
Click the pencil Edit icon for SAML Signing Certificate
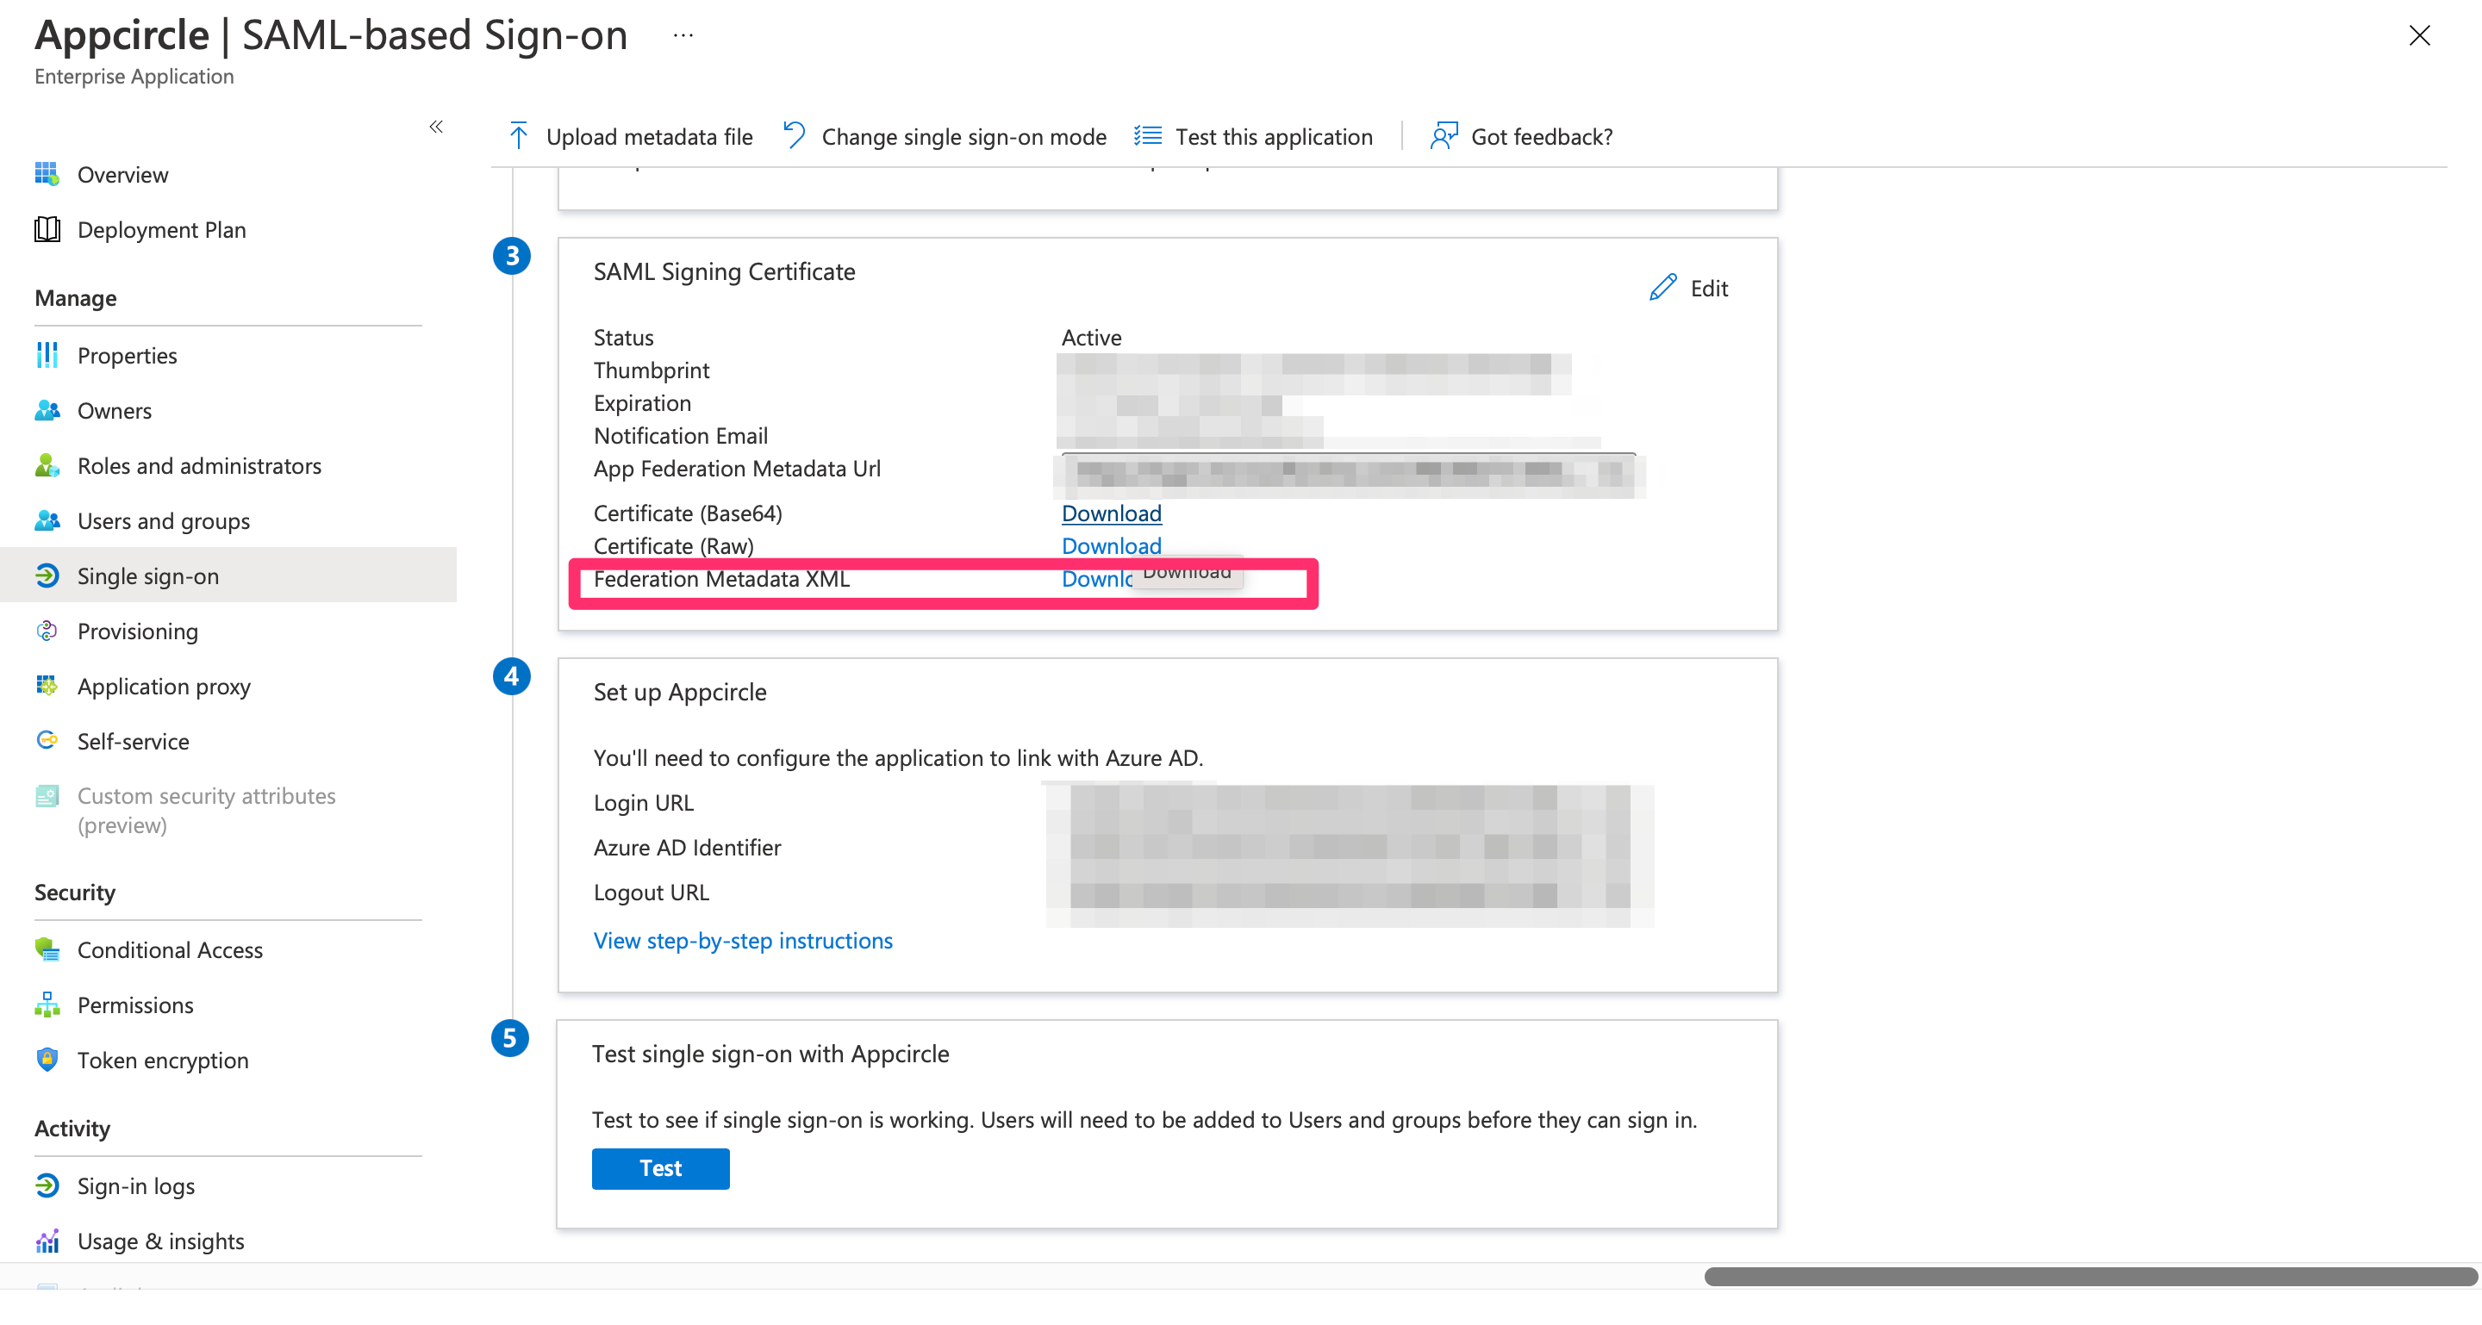pyautogui.click(x=1663, y=287)
